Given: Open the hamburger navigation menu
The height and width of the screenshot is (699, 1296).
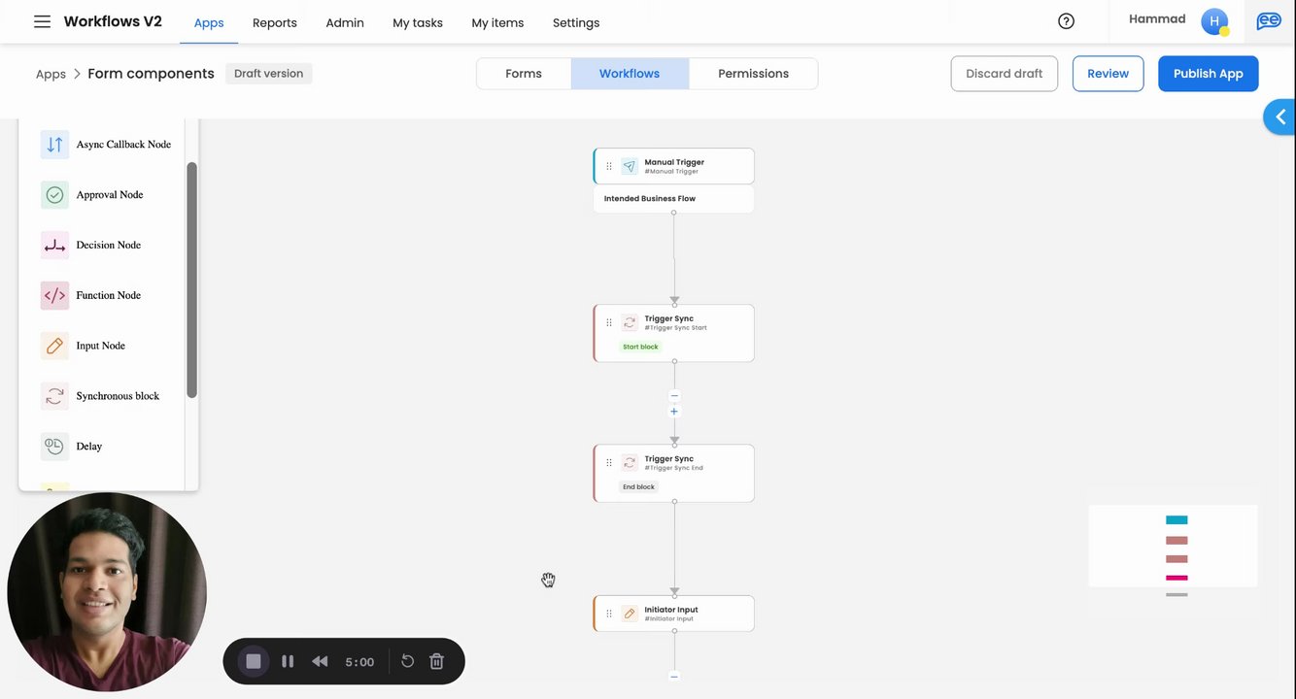Looking at the screenshot, I should point(42,21).
